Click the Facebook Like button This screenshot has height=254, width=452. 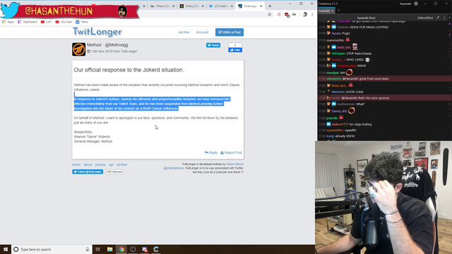(235, 50)
